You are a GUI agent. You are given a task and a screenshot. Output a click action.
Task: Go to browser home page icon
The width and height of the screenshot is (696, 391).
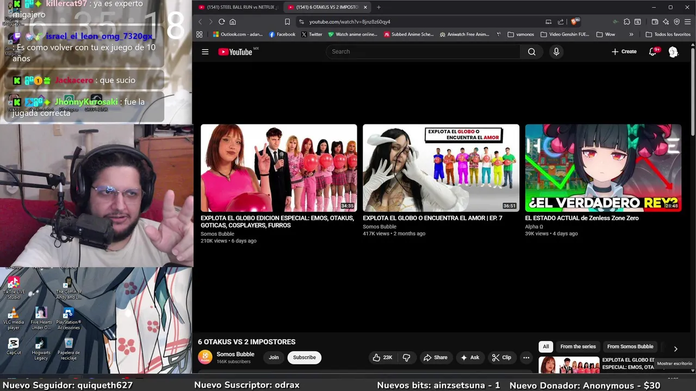pos(233,22)
